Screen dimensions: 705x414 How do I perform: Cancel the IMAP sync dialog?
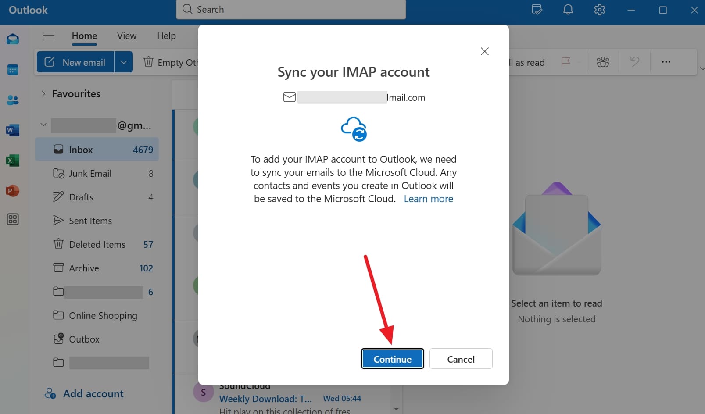coord(461,359)
